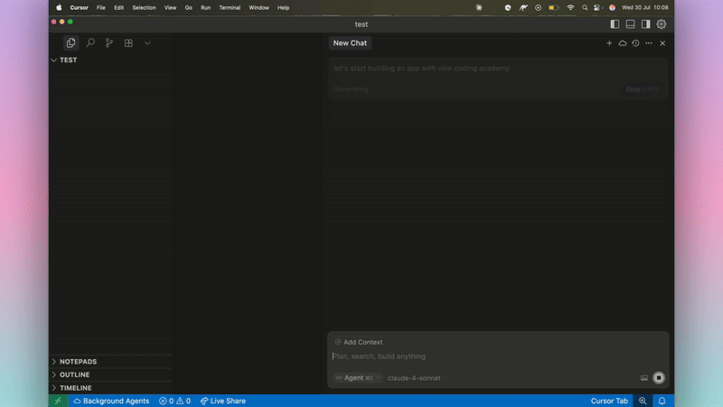Open the Run menu

[206, 7]
